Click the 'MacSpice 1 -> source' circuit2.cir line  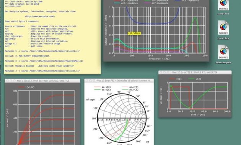point(42,51)
